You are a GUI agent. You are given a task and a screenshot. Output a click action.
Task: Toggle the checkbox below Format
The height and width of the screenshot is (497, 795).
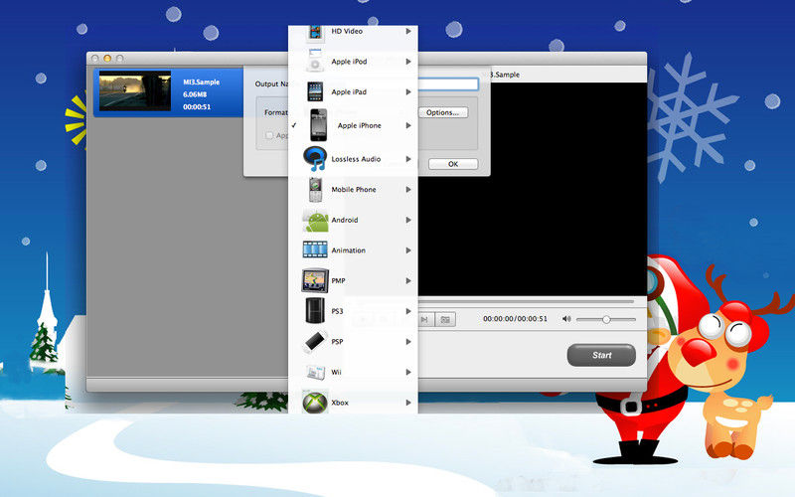(x=269, y=135)
